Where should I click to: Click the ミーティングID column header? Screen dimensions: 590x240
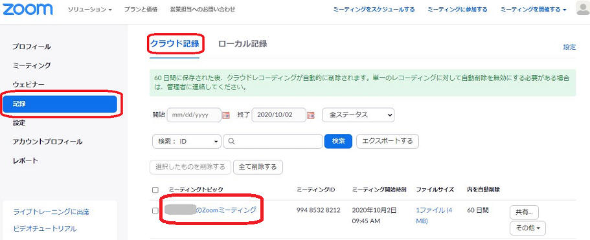[315, 190]
